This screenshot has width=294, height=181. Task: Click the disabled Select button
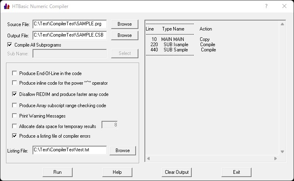(125, 53)
